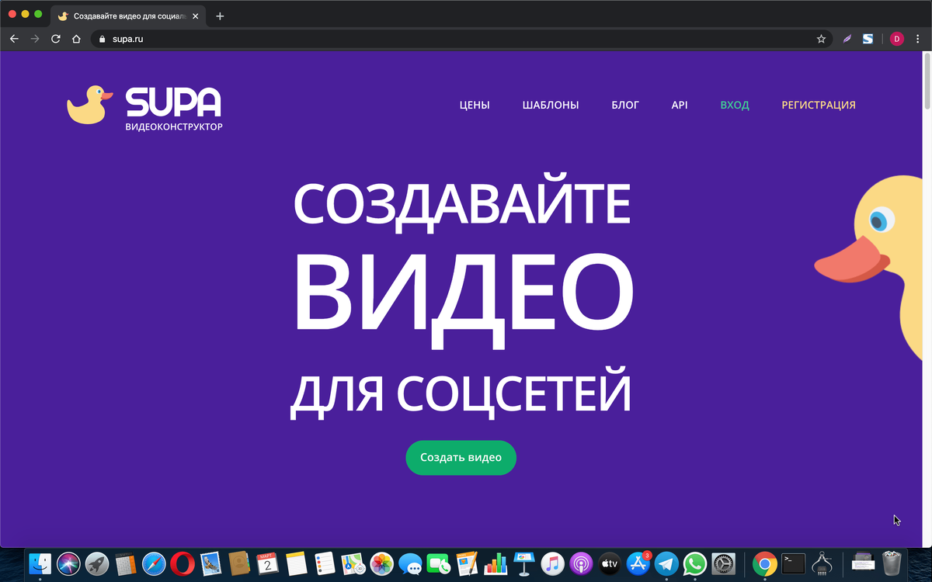Bookmark this page with the star icon

[821, 39]
